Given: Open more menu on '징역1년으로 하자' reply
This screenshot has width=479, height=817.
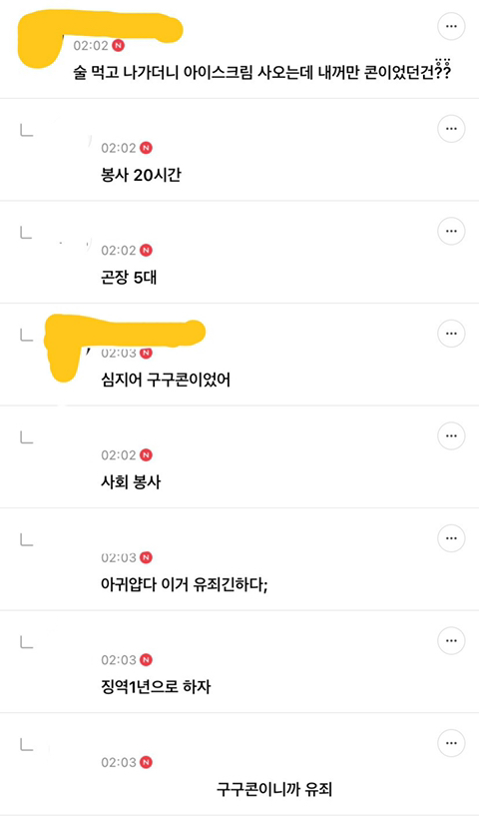Looking at the screenshot, I should tap(451, 640).
